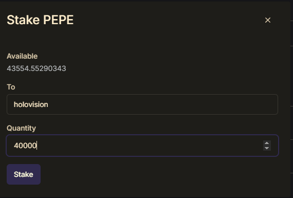Click the quantity spinner control
Image resolution: width=293 pixels, height=198 pixels.
point(267,146)
